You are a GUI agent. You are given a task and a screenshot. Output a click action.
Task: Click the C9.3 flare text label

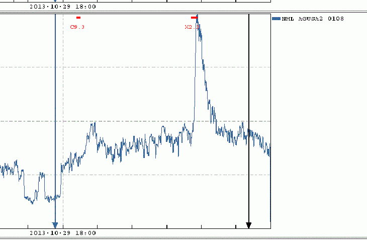click(77, 27)
